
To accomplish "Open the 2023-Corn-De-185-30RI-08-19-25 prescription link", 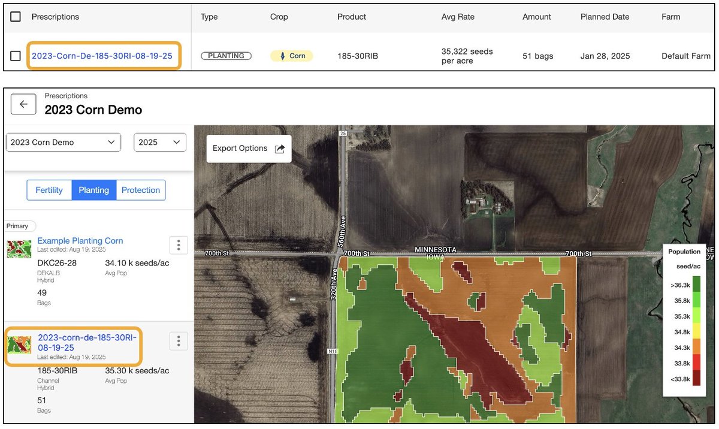I will tap(103, 56).
